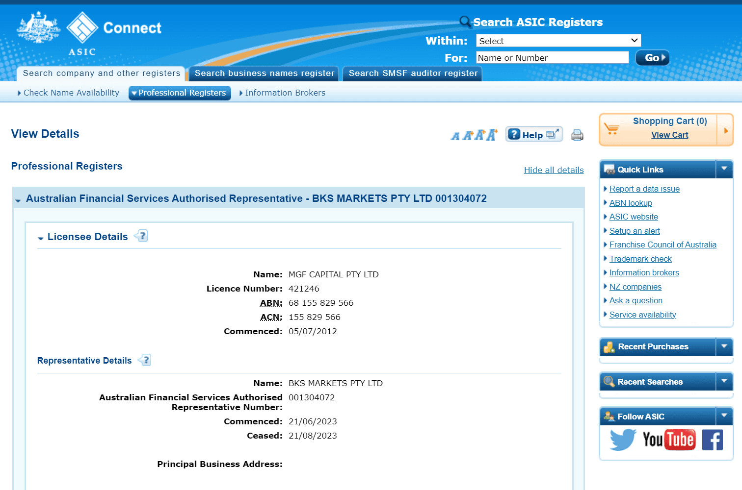Click Hide all details link
The image size is (742, 490).
[554, 170]
